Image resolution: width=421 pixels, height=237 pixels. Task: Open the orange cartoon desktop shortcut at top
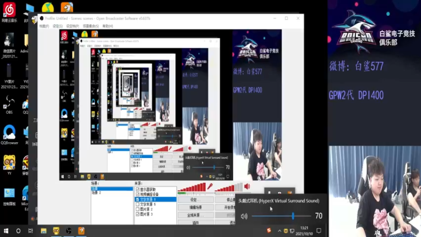(67, 7)
